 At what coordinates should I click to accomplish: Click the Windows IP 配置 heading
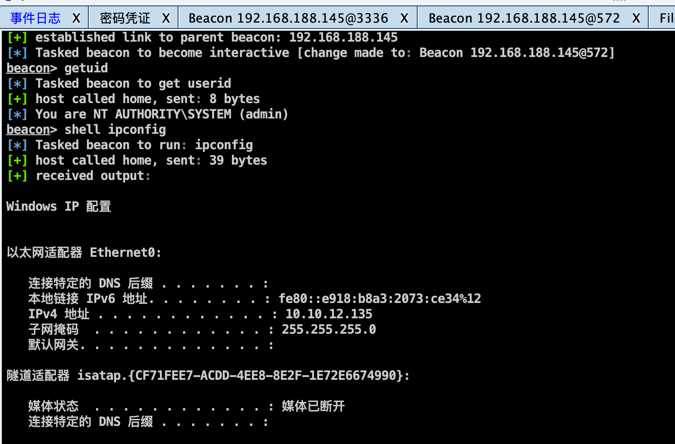click(59, 207)
